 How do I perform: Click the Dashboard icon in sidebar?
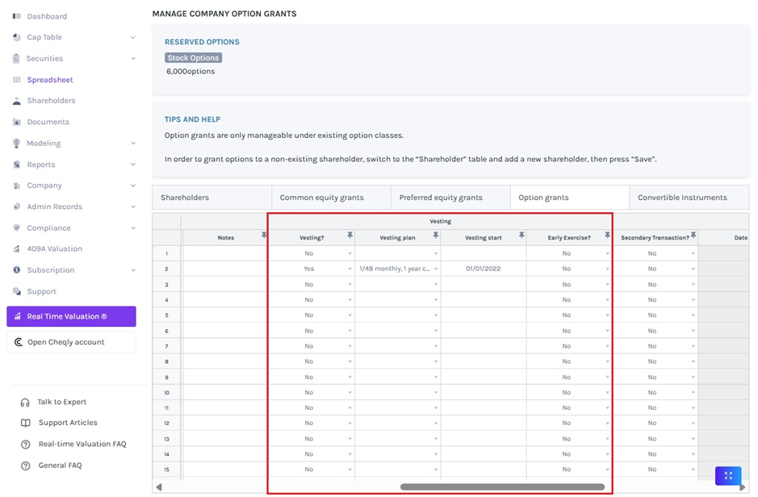point(17,16)
